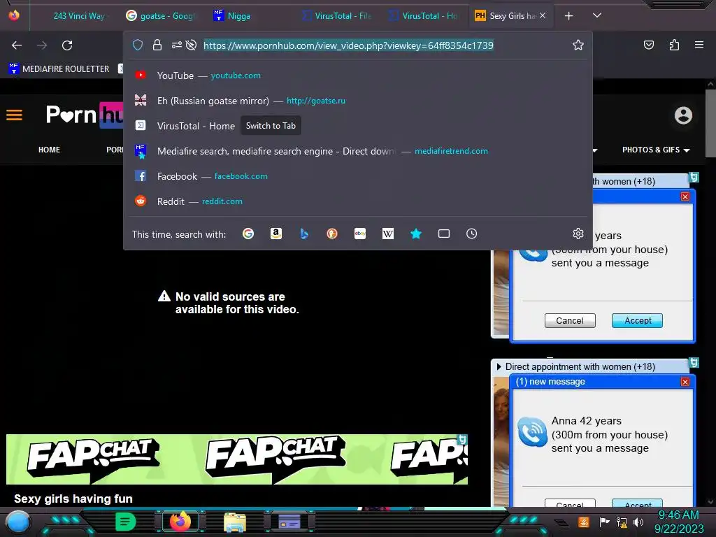Open Firefox View from the tab strip icon
Image resolution: width=716 pixels, height=537 pixels.
14,15
